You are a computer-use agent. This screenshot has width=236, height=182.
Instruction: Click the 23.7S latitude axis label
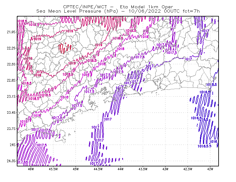click(11, 129)
